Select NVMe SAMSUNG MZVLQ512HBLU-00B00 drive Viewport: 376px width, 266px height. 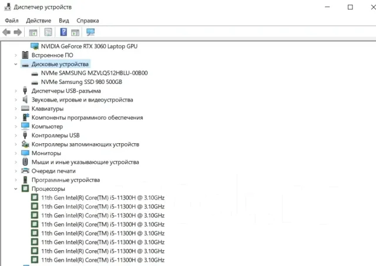[94, 73]
